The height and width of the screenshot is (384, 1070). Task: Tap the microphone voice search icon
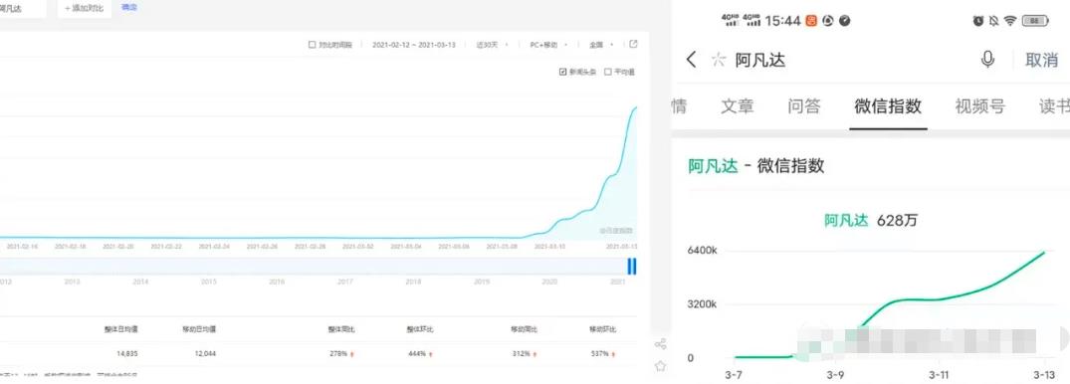click(x=987, y=60)
